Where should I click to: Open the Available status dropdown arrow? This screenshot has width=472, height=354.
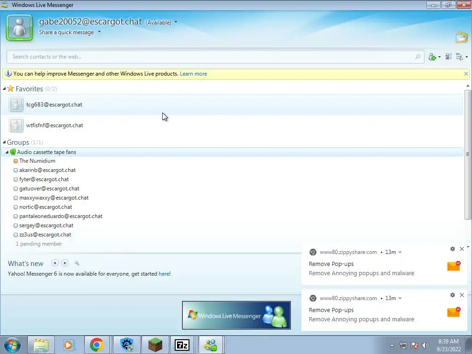176,22
